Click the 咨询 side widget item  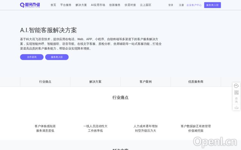(x=236, y=100)
